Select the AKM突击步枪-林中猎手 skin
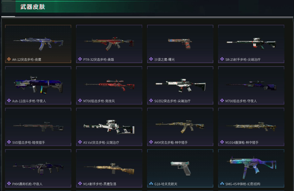Viewport: 294px width, 191px height. click(x=180, y=127)
